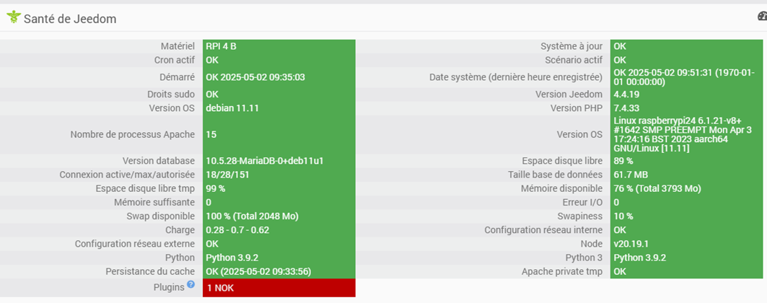
Task: Click the PHP version 7.4.33
Action: (626, 108)
